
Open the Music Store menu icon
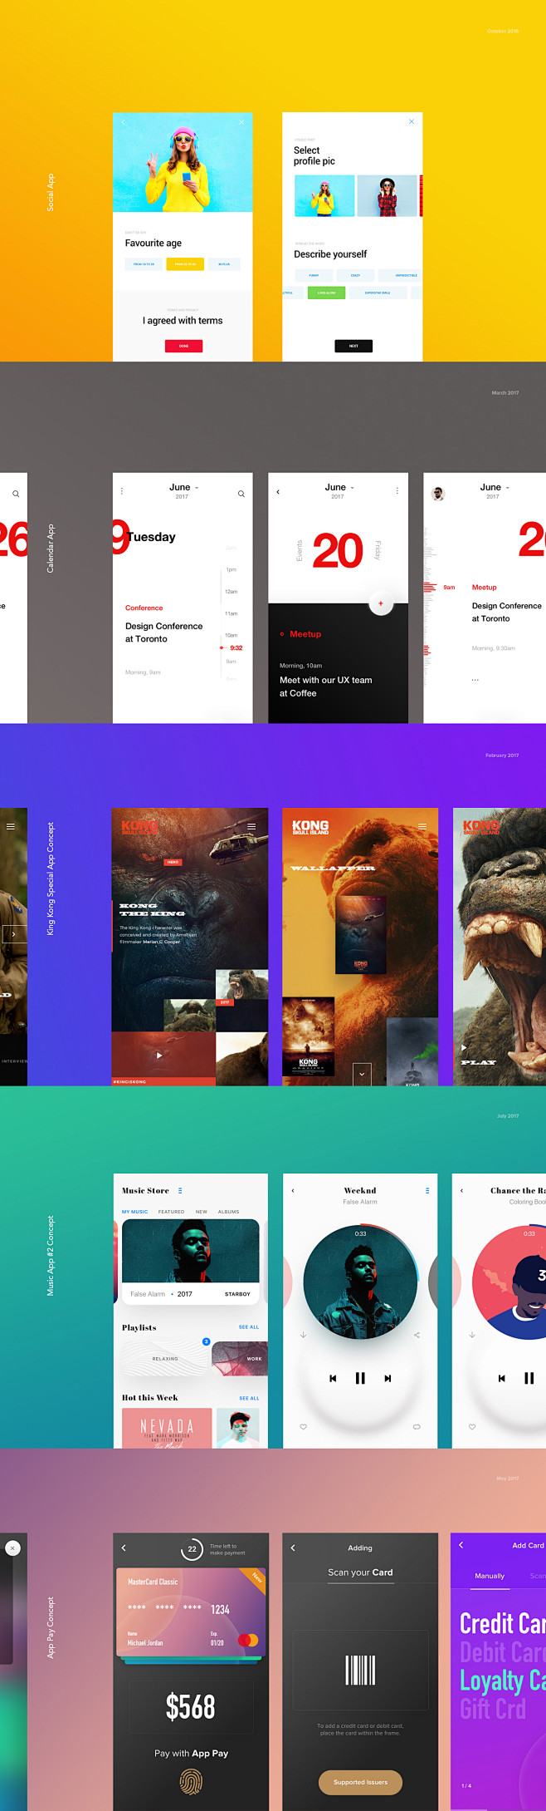coord(181,1191)
